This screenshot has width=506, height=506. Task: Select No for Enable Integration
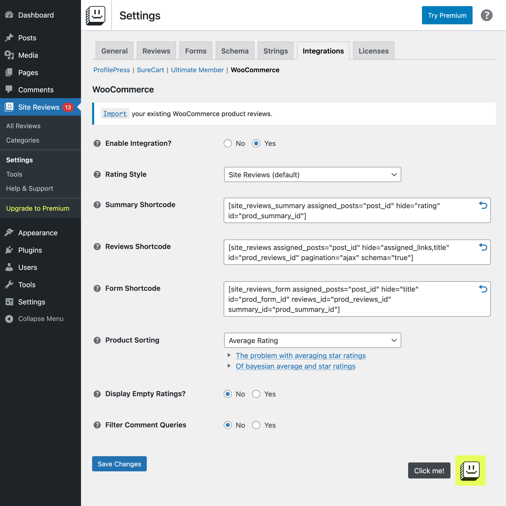pyautogui.click(x=228, y=143)
